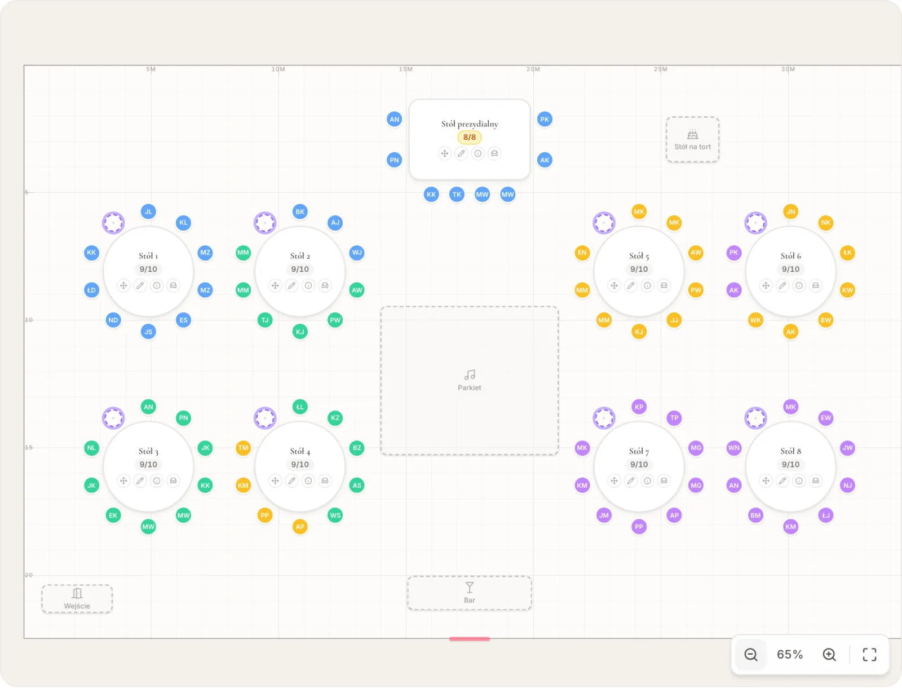Select the Parkiet dance floor area
Image resolution: width=902 pixels, height=688 pixels.
coord(470,381)
